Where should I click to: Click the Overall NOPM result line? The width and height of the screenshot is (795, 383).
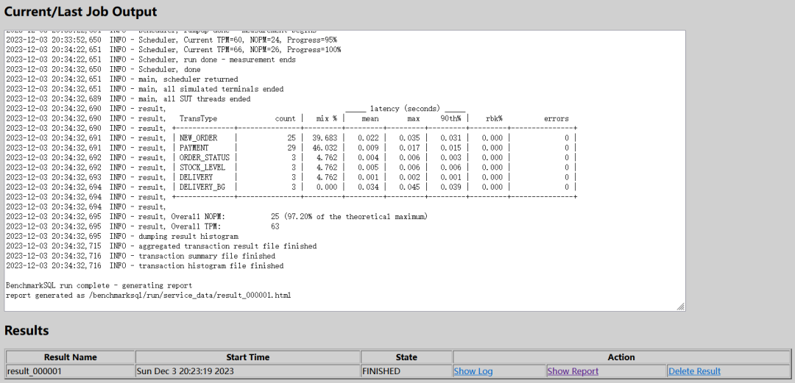click(217, 217)
